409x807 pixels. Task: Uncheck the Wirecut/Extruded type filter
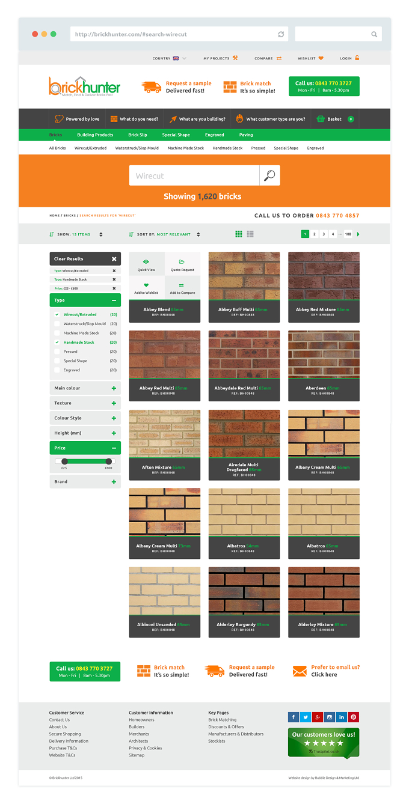tap(57, 314)
